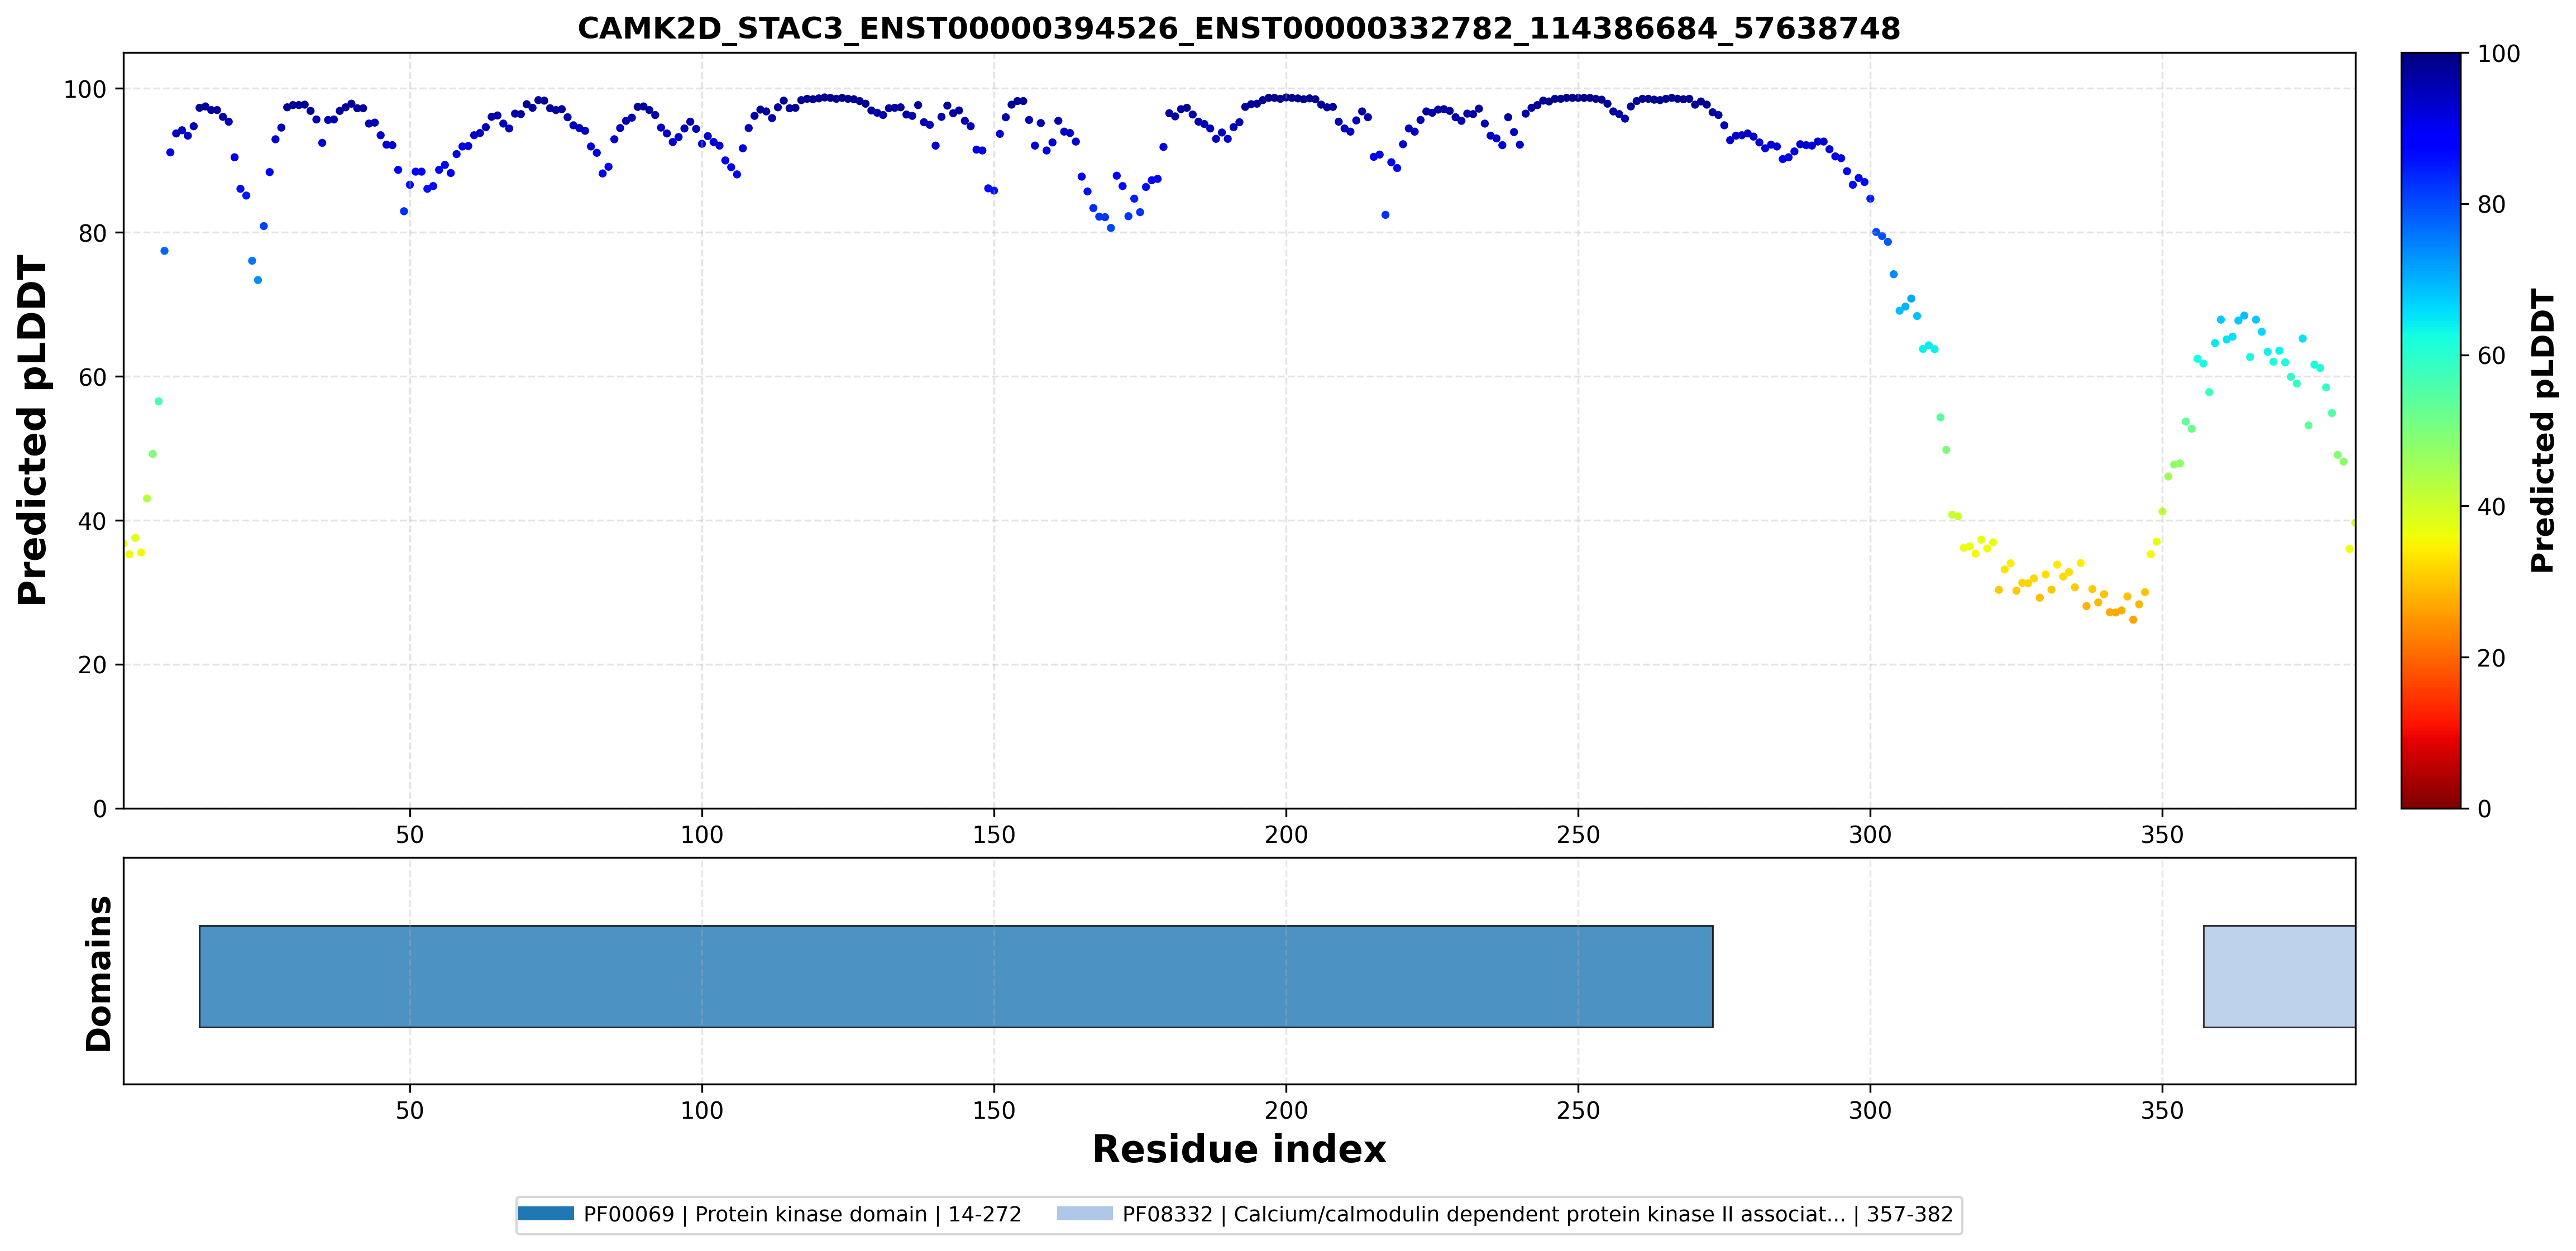
Task: Click the 0 tick on the colorbar
Action: 2484,809
